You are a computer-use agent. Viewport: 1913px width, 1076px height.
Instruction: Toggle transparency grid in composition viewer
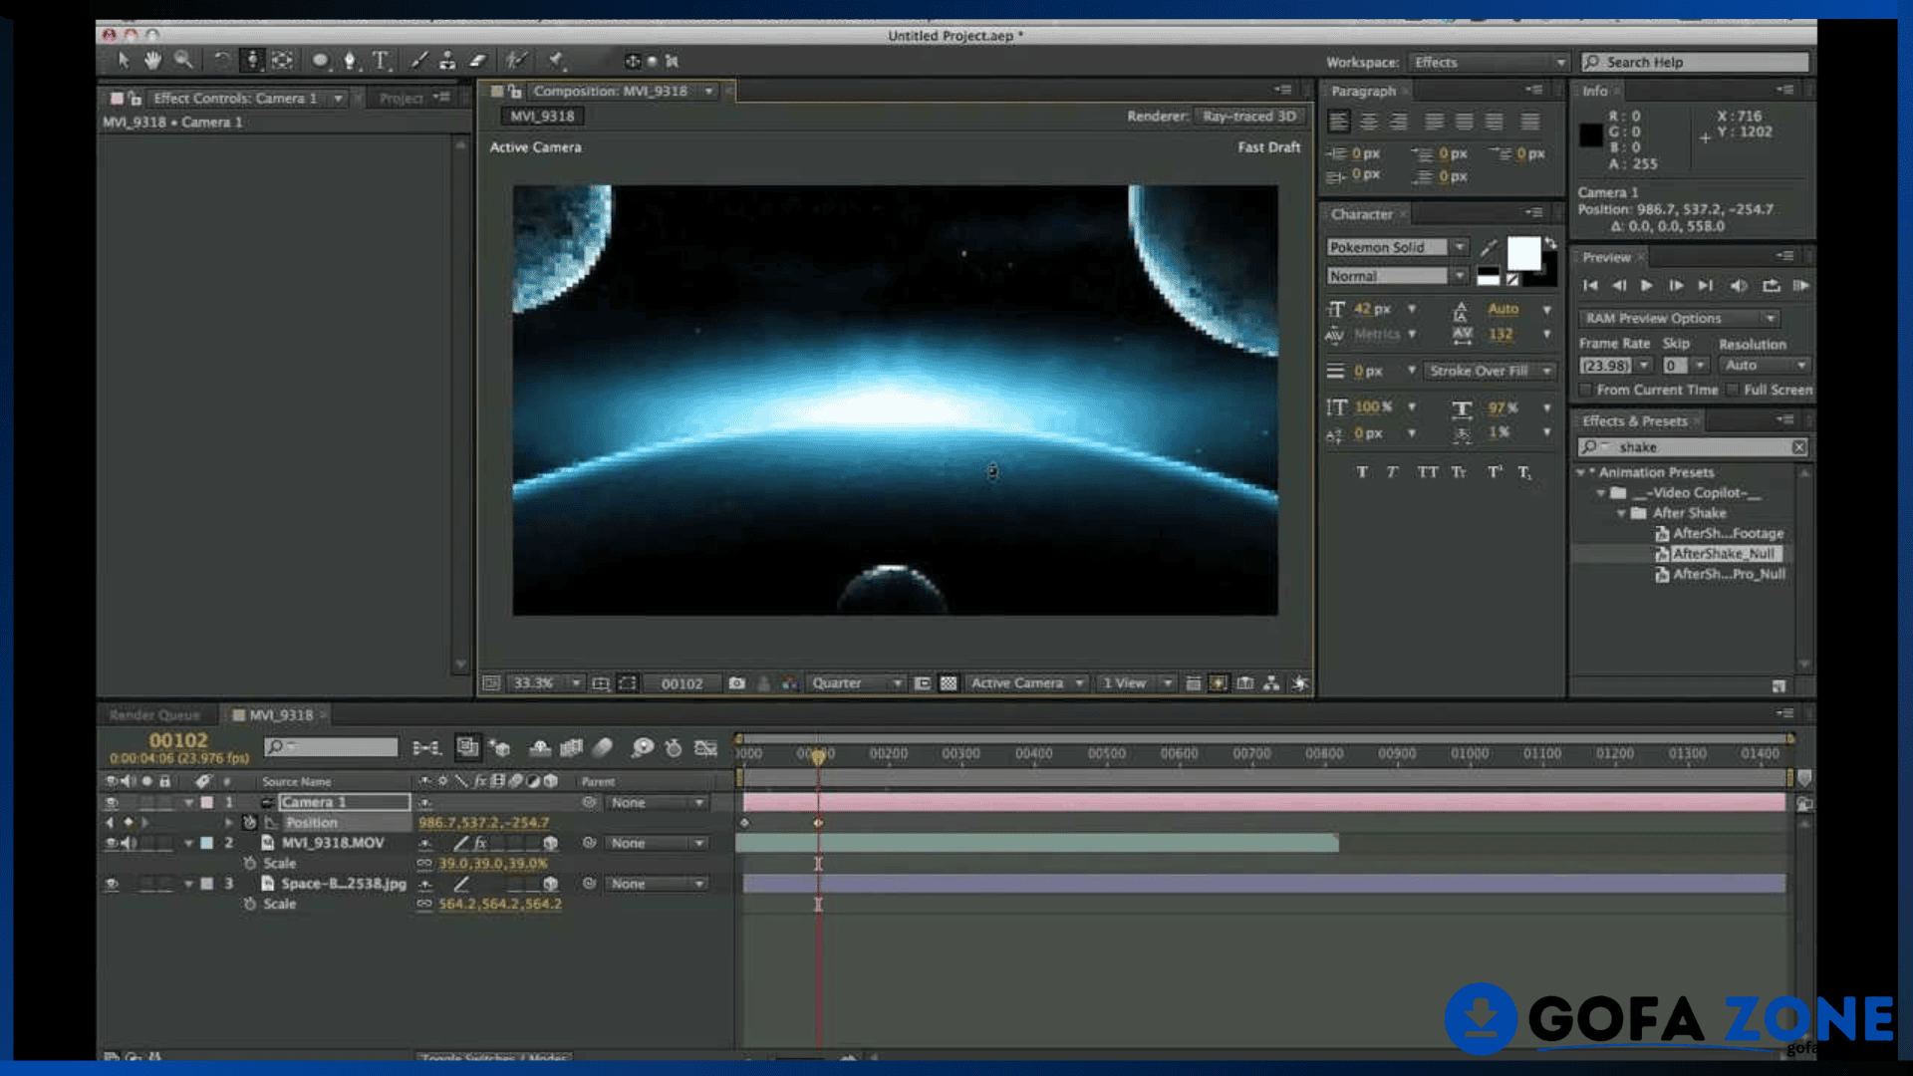point(949,683)
